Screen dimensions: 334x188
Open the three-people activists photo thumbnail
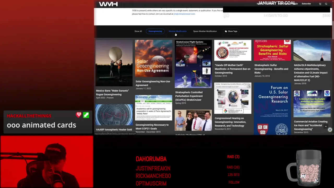193,120
